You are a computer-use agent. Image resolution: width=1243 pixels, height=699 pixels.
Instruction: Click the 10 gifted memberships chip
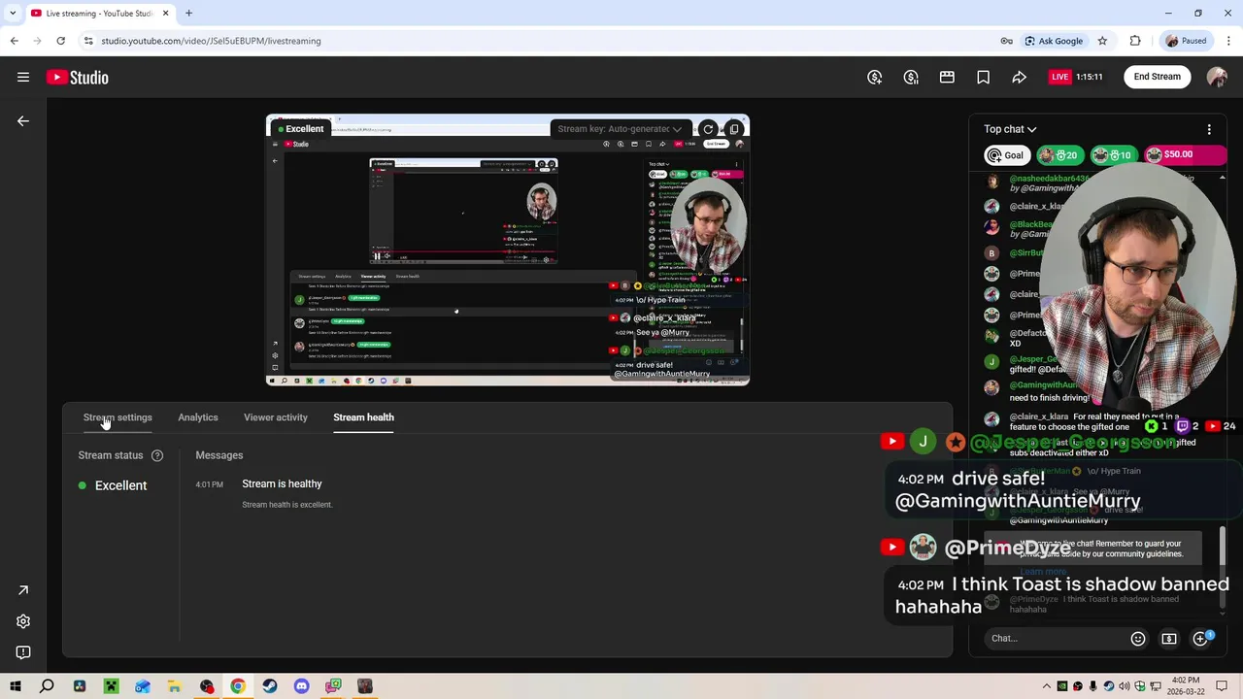[1113, 154]
